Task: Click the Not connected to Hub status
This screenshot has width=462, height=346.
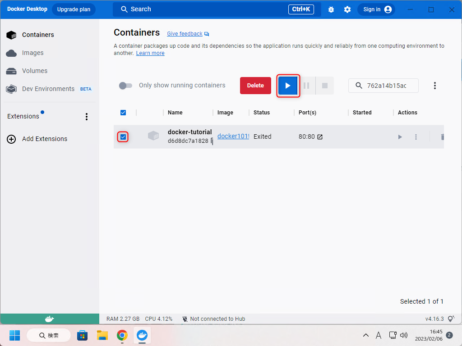Action: coord(213,319)
